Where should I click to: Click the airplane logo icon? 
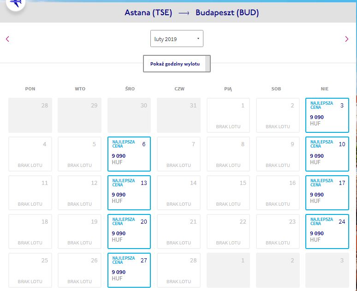[x=16, y=3]
